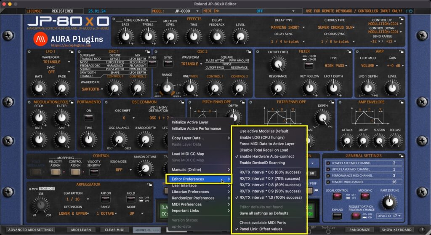Screen dimensions: 431x235
Task: Choose Initialize Active Layer from the menu
Action: tap(190, 122)
